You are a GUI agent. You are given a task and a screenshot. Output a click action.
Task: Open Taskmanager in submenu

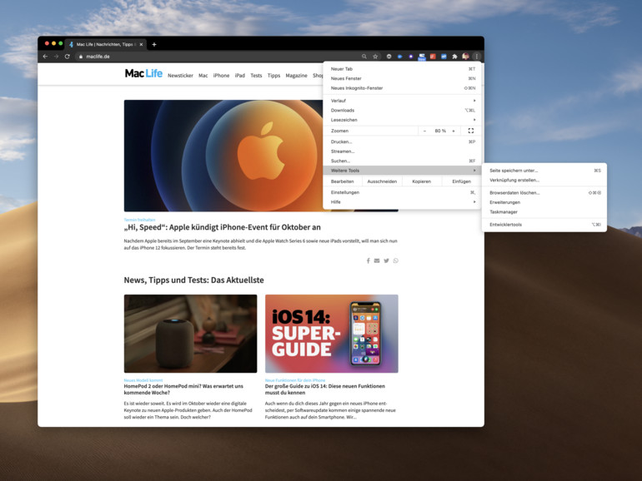[544, 212]
